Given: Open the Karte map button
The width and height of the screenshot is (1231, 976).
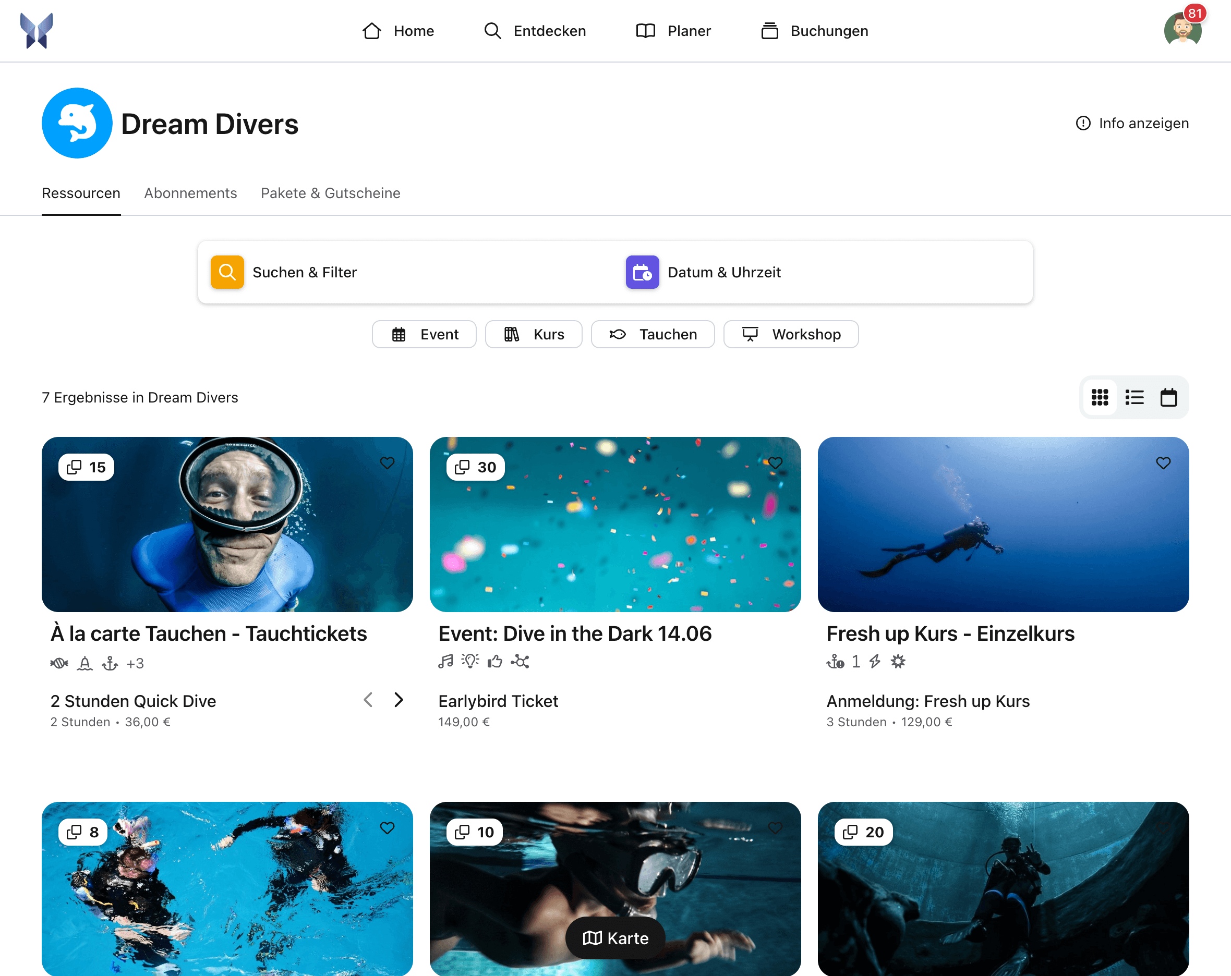Looking at the screenshot, I should click(x=615, y=938).
